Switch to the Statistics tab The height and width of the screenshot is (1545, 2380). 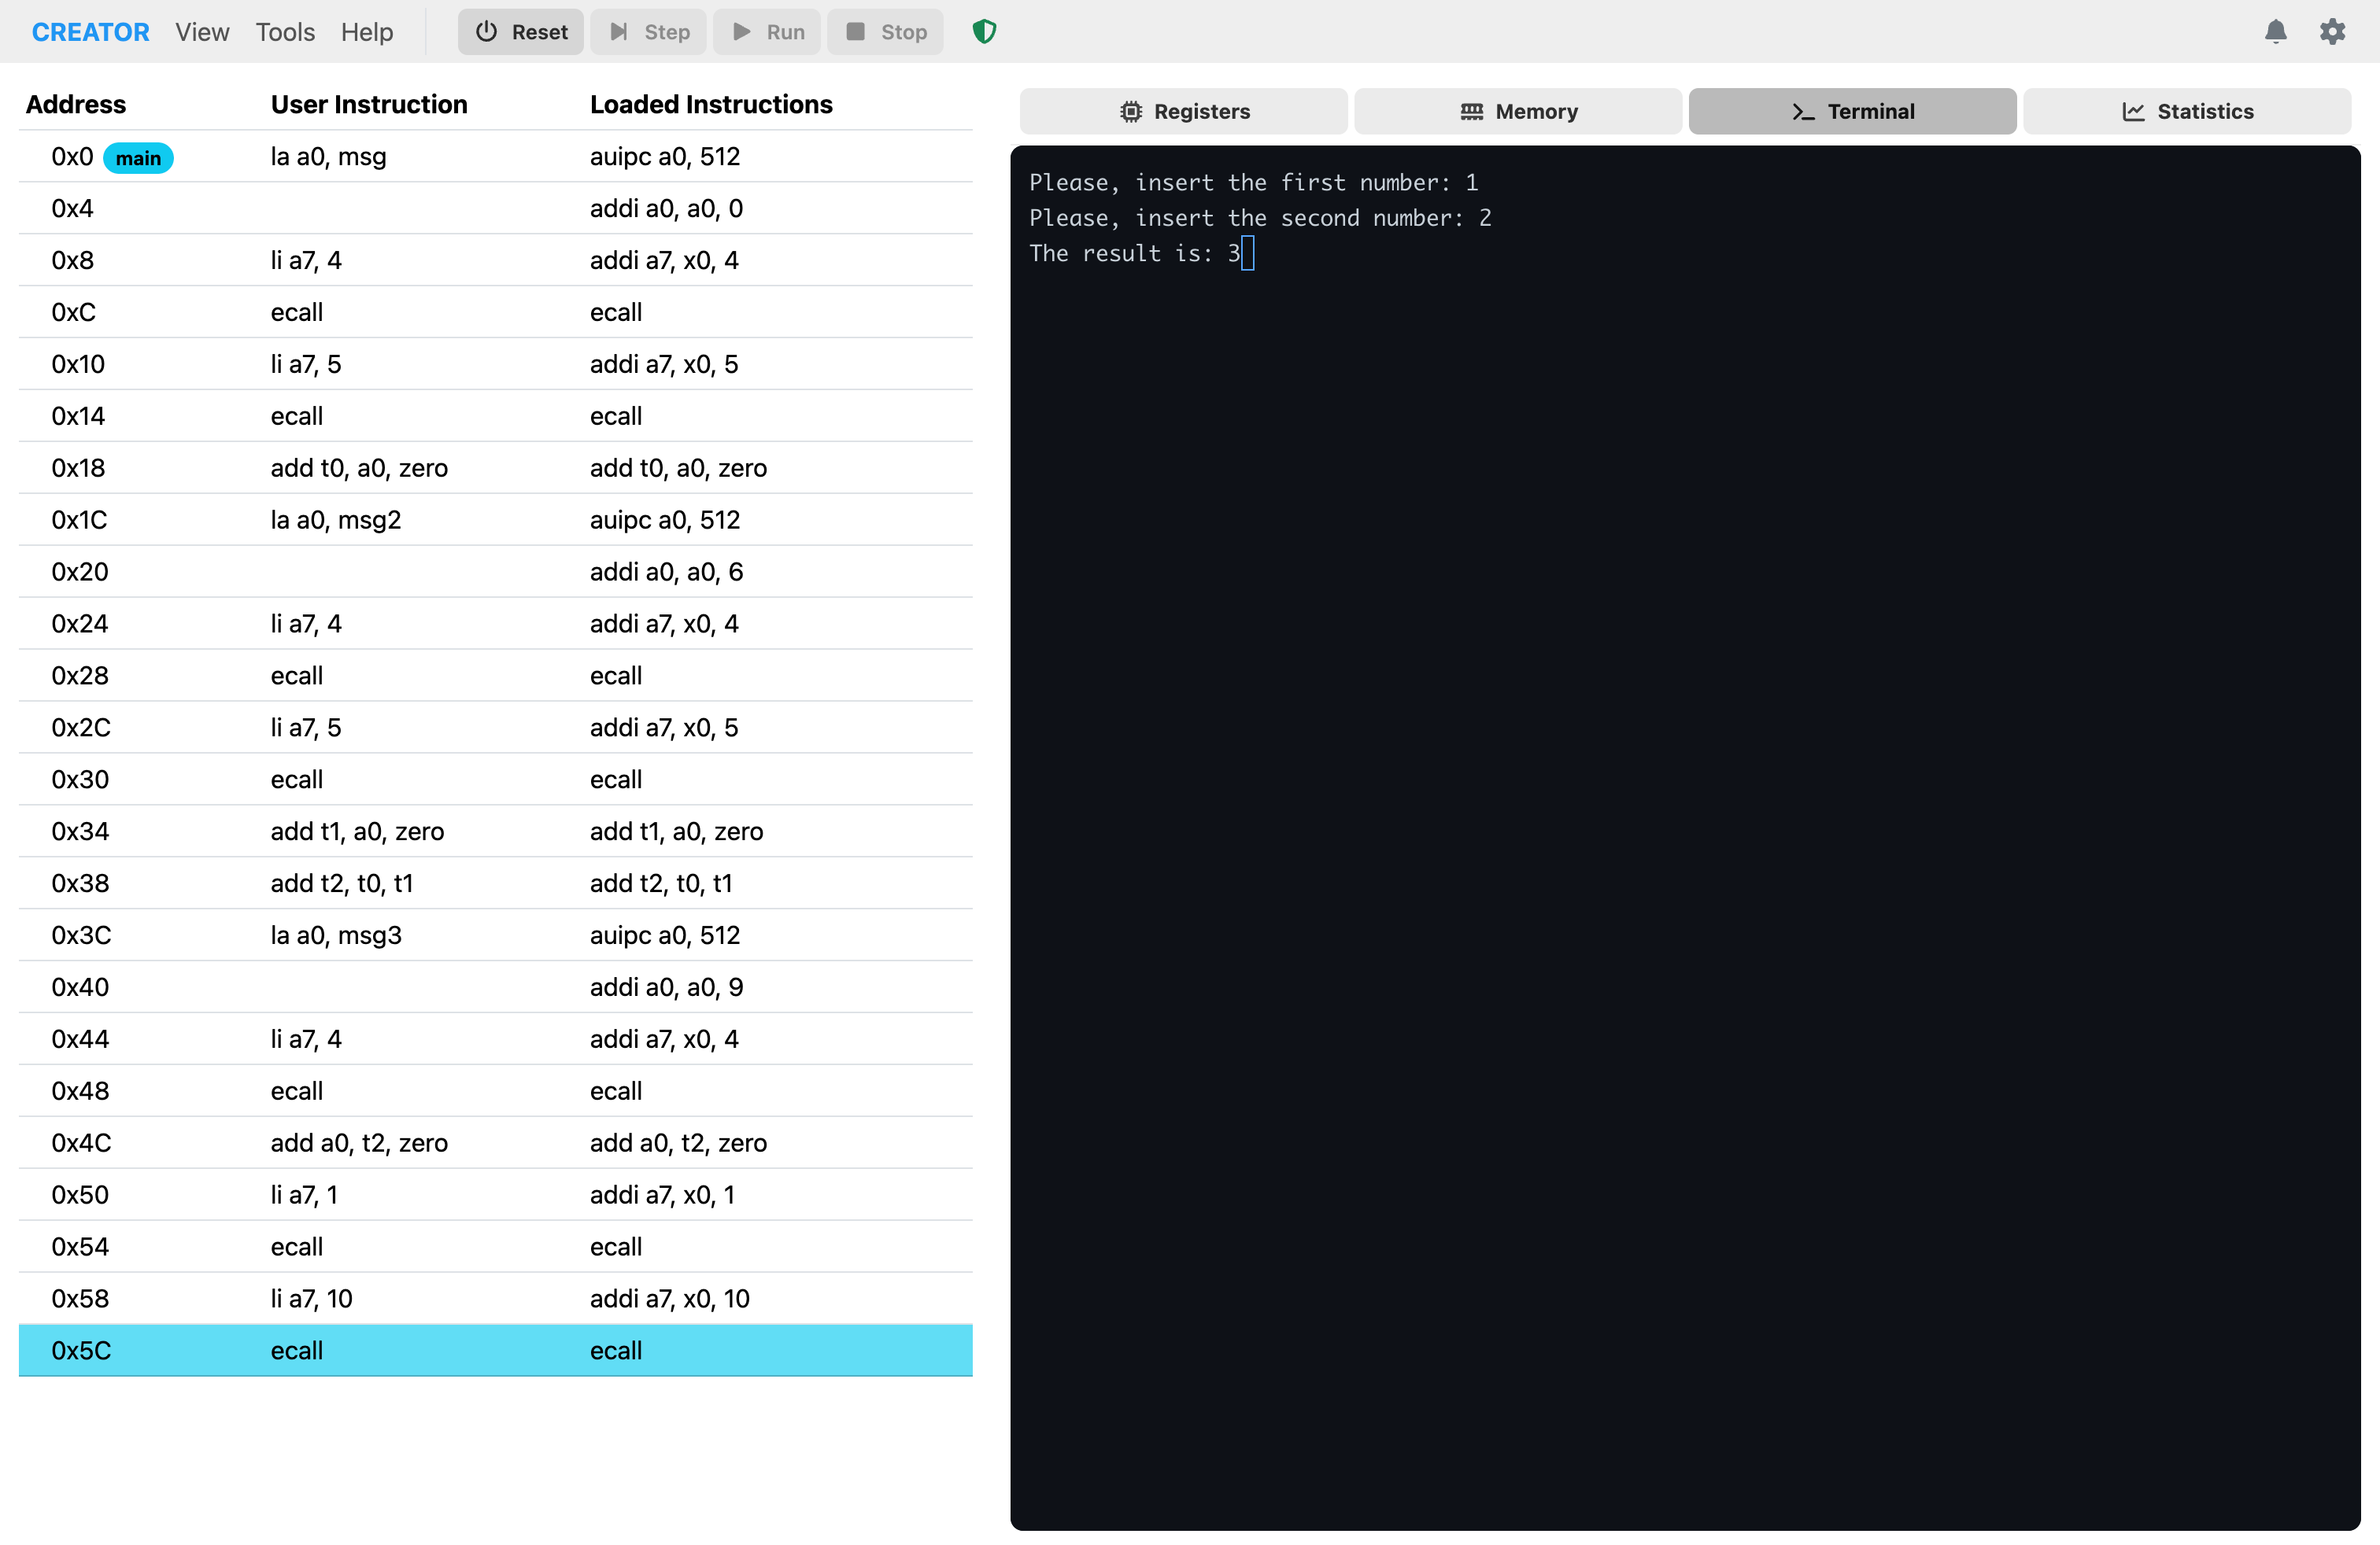click(x=2188, y=111)
